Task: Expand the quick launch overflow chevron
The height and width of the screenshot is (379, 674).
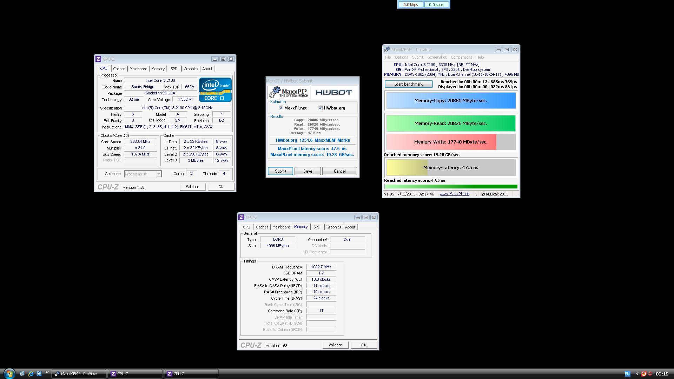Action: [47, 373]
